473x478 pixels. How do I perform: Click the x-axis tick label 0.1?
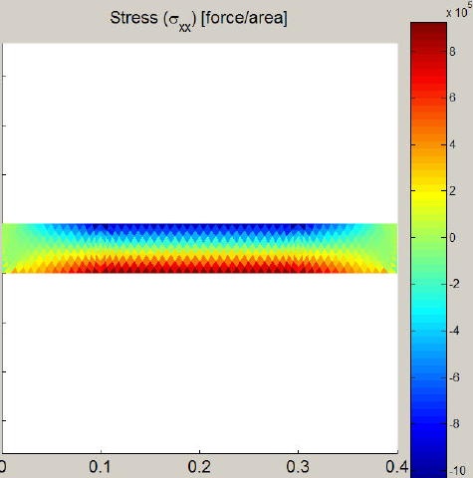(x=100, y=467)
